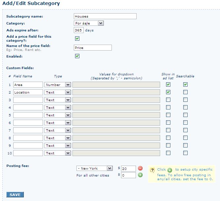This screenshot has width=220, height=201.
Task: Open the Category dropdown
Action: 89,23
